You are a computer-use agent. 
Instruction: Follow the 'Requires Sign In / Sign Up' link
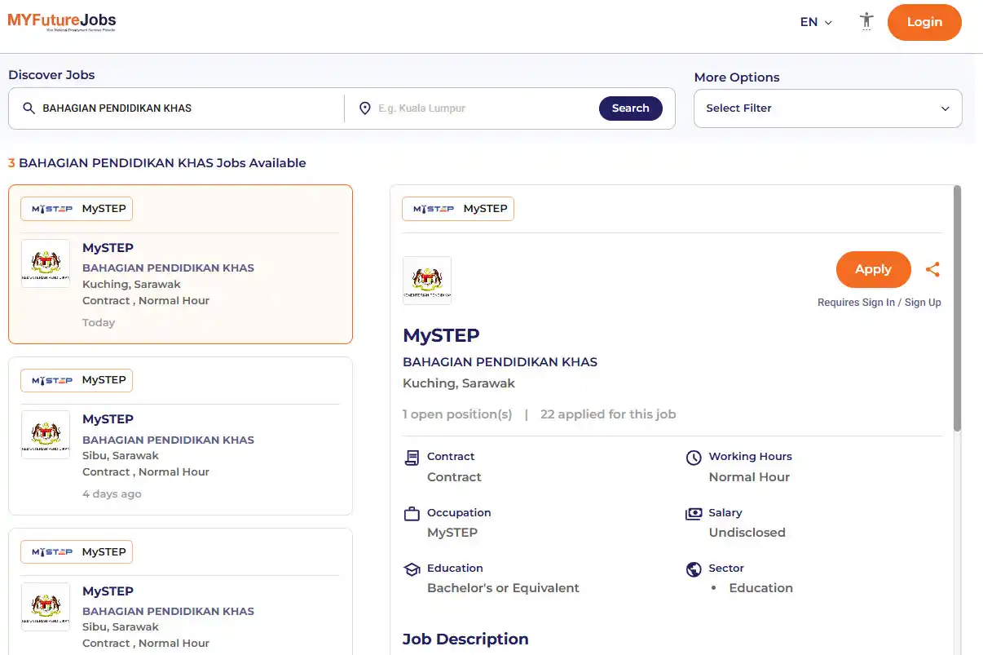[879, 303]
